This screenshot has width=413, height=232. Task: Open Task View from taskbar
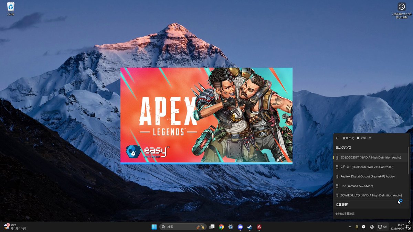(x=212, y=227)
